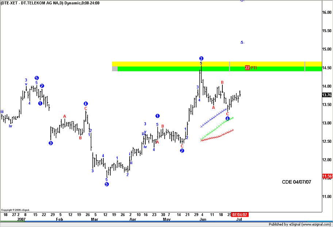Click the CDE 04/07/07 annotation text
The image size is (333, 227).
[x=296, y=182]
